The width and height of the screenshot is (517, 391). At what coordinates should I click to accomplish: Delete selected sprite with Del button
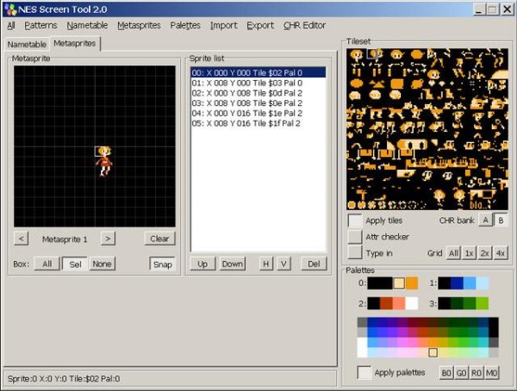[314, 264]
